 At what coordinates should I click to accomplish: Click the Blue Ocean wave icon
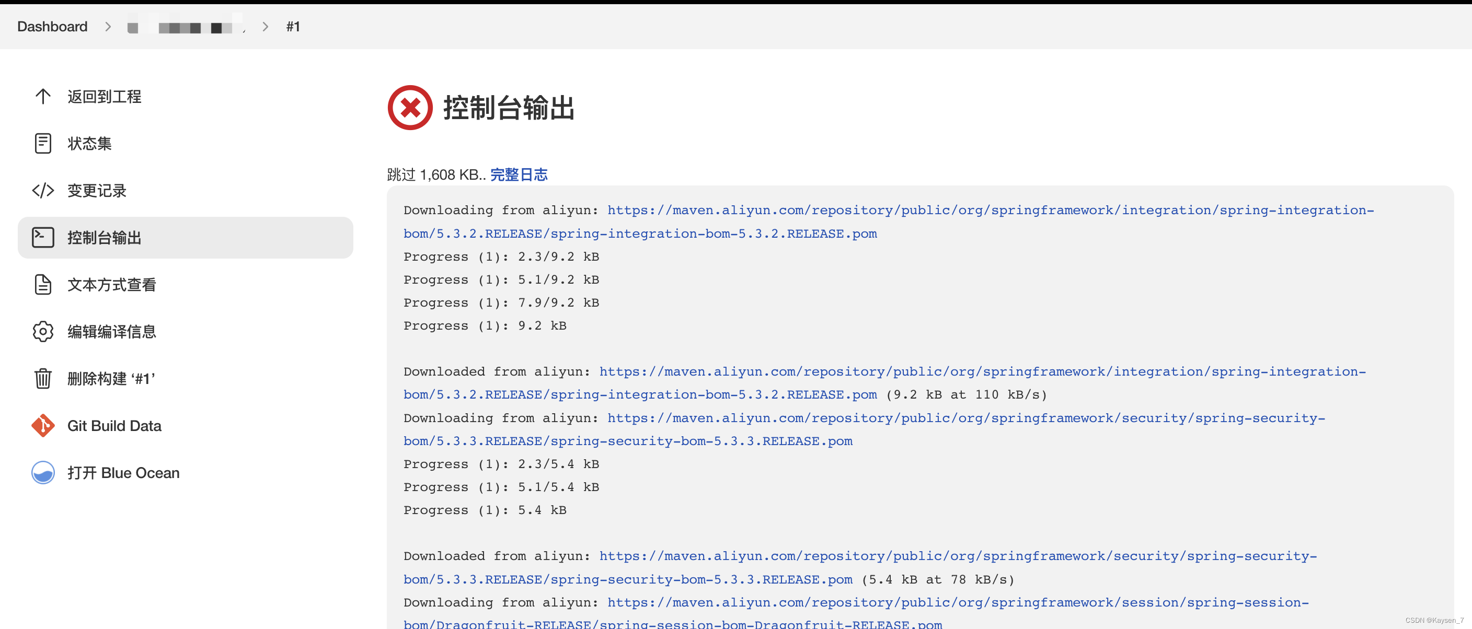coord(43,472)
